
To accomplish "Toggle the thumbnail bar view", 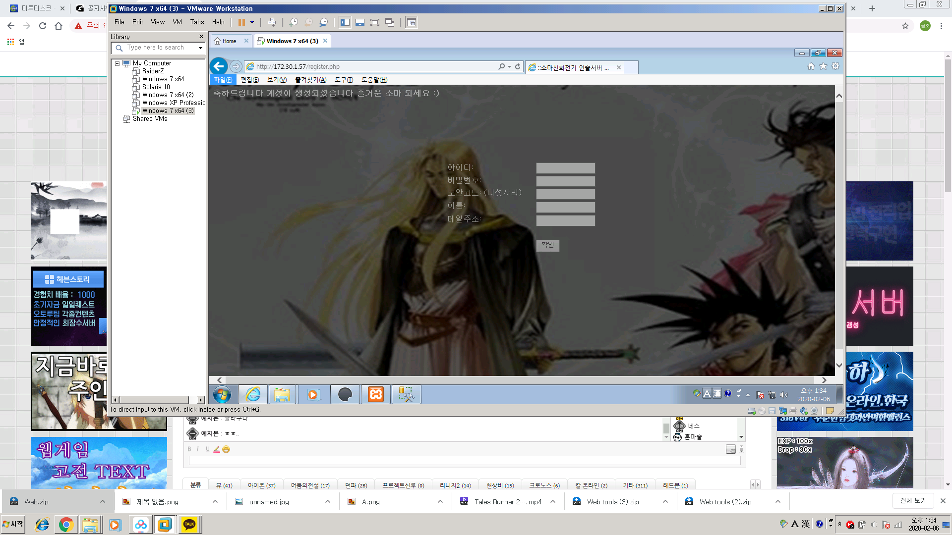I will click(360, 22).
